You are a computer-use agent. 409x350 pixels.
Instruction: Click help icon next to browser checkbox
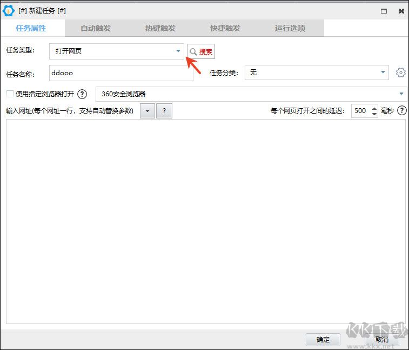tap(82, 94)
